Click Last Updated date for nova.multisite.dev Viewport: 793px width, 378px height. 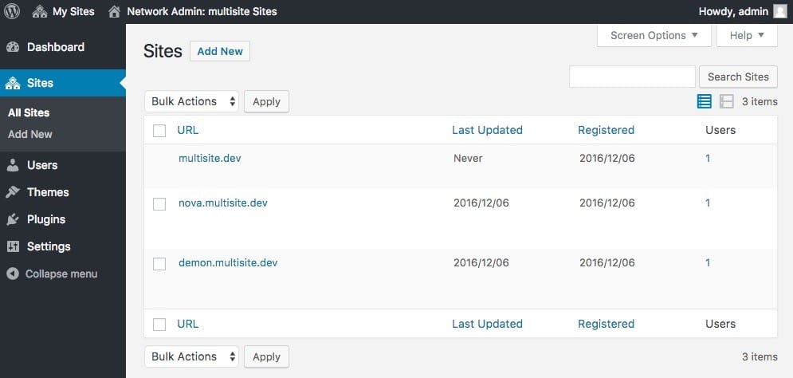click(x=481, y=203)
